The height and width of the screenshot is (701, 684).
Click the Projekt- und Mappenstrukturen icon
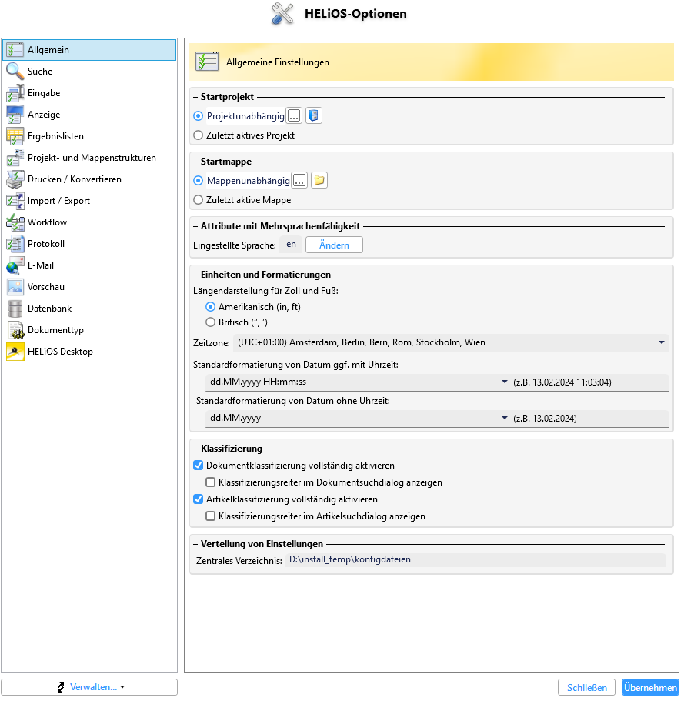(x=15, y=158)
